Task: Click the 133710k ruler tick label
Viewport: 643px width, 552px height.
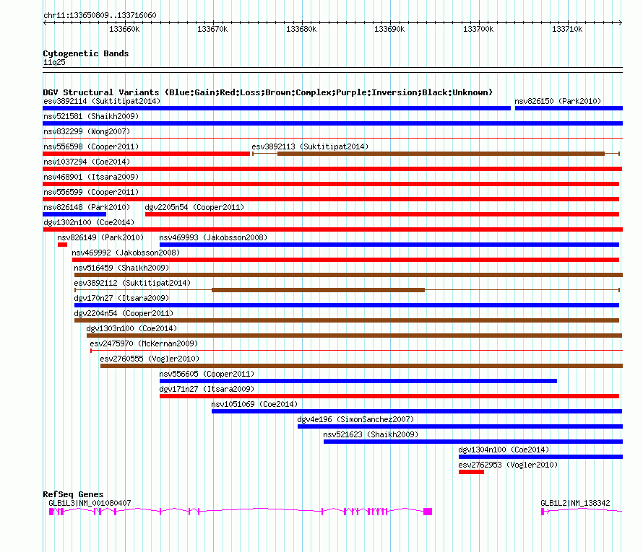Action: (567, 29)
